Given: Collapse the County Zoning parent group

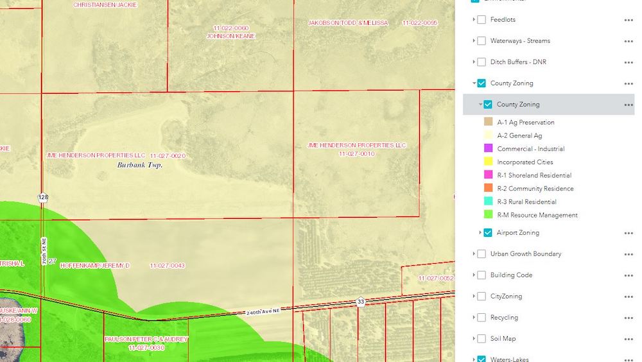Looking at the screenshot, I should point(474,83).
